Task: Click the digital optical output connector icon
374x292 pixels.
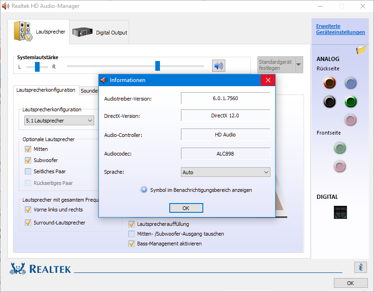Action: pyautogui.click(x=340, y=212)
